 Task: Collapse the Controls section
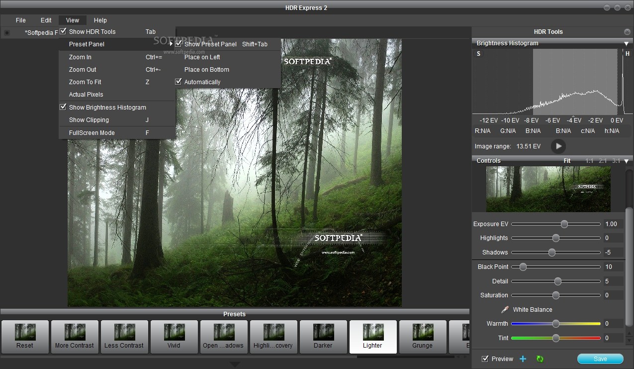click(x=626, y=161)
